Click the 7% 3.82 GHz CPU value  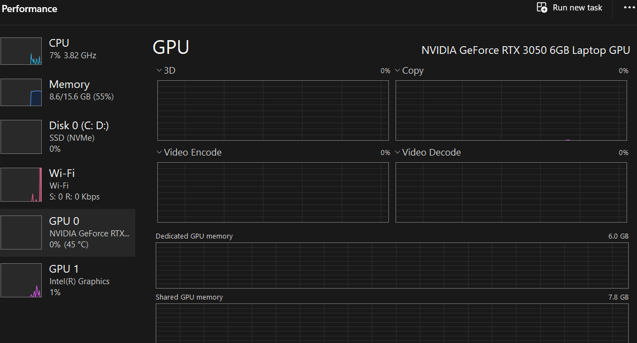[x=73, y=56]
